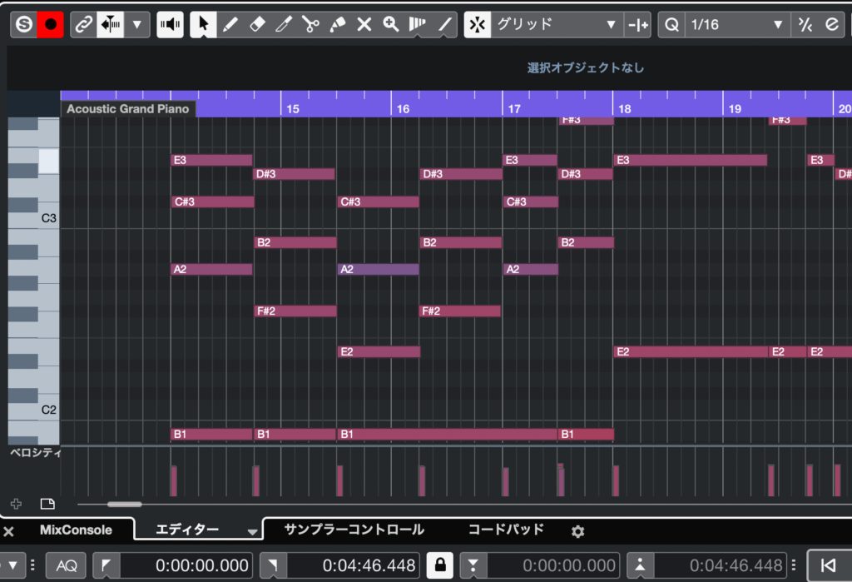Select the Line tool
The image size is (852, 582).
(x=445, y=24)
